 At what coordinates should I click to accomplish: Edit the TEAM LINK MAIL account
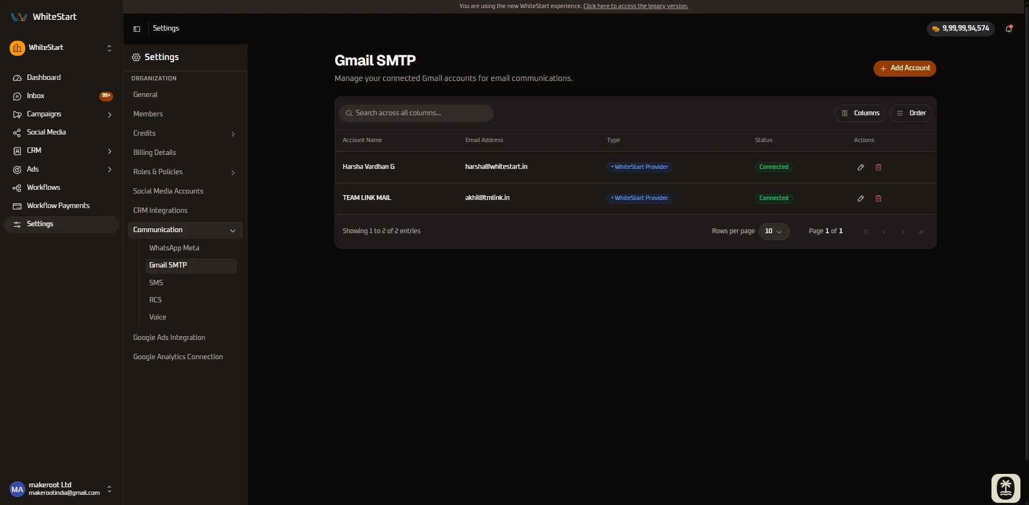pyautogui.click(x=861, y=198)
